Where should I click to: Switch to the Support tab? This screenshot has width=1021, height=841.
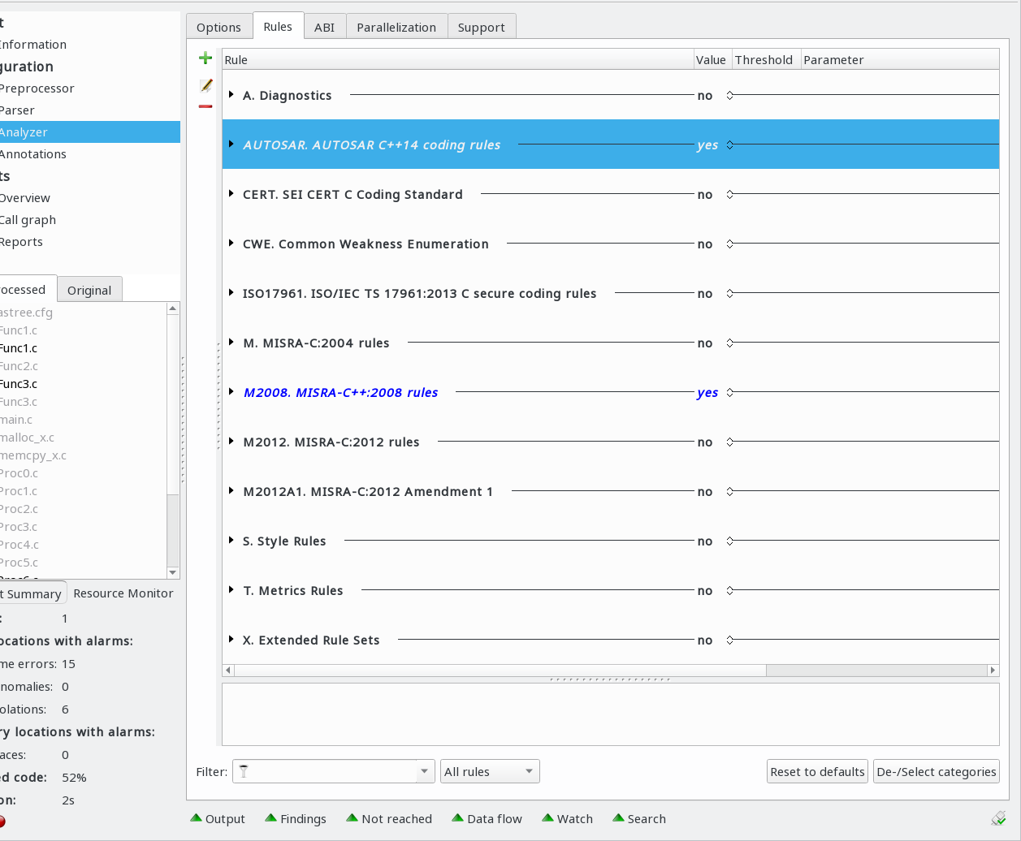click(482, 27)
